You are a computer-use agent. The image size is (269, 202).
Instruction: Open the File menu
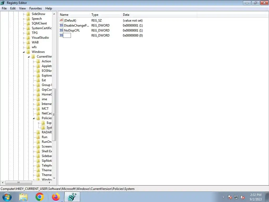point(4,8)
